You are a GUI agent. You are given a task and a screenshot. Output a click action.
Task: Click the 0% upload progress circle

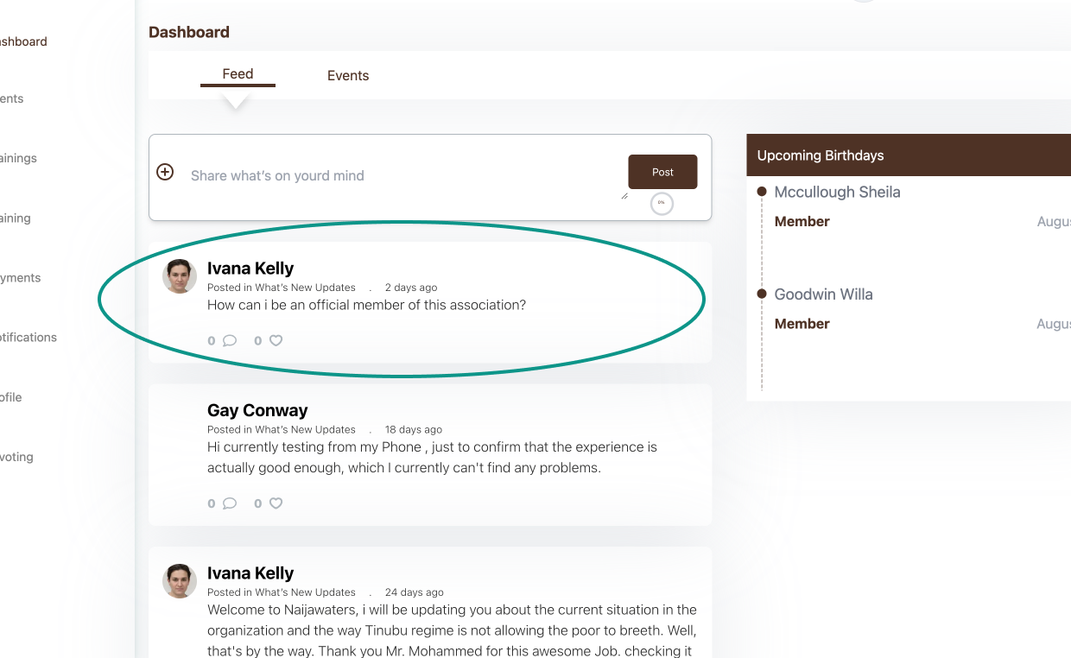click(x=662, y=203)
